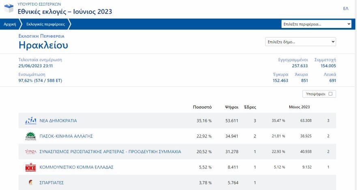Select ΣΥΝΑΣΠΙΣΜΟΣ ΡΙΖΟΣΠΑΣΤΙΚΗΣ ΑΡΙΣΤΕΡΑΣ party name
357x190 pixels.
coord(110,152)
